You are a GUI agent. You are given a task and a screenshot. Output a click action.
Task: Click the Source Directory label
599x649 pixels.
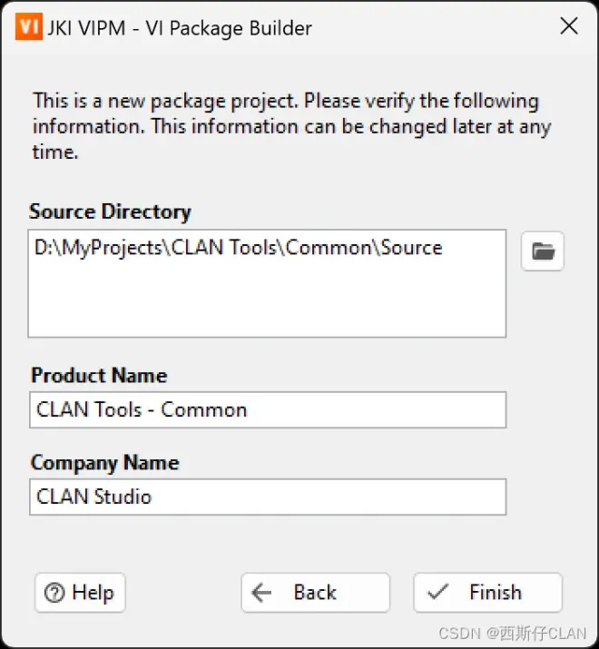110,211
